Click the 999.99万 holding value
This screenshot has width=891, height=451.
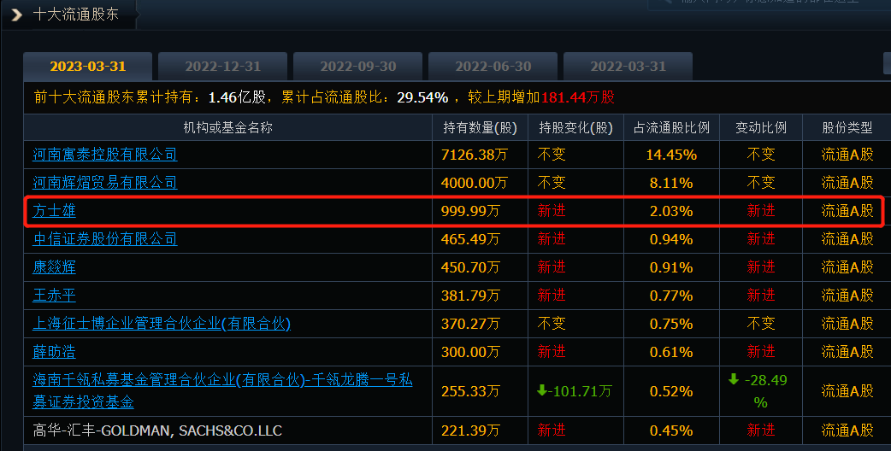470,211
